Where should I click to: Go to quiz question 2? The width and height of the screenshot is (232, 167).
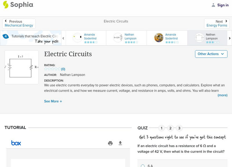click(171, 128)
